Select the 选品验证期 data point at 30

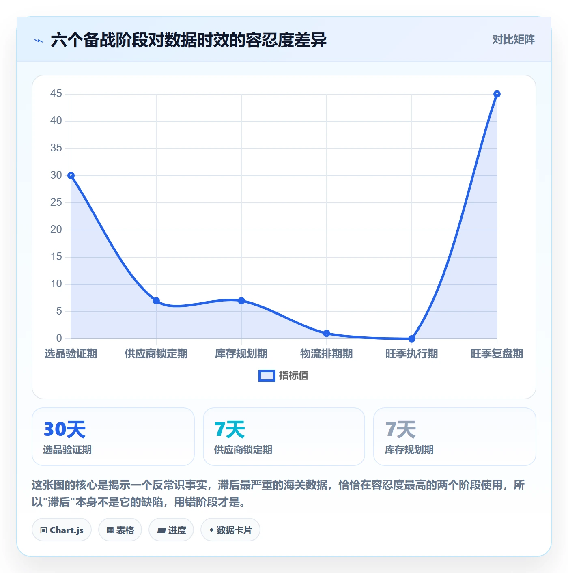[x=71, y=176]
